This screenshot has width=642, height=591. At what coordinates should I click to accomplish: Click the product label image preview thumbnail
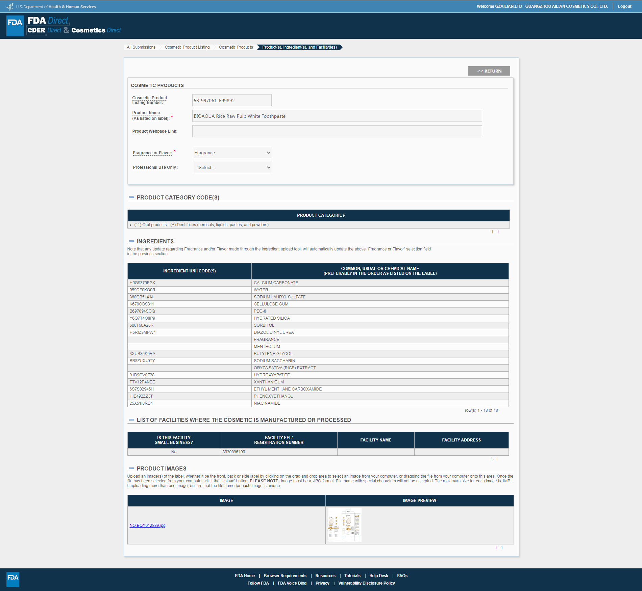[344, 525]
